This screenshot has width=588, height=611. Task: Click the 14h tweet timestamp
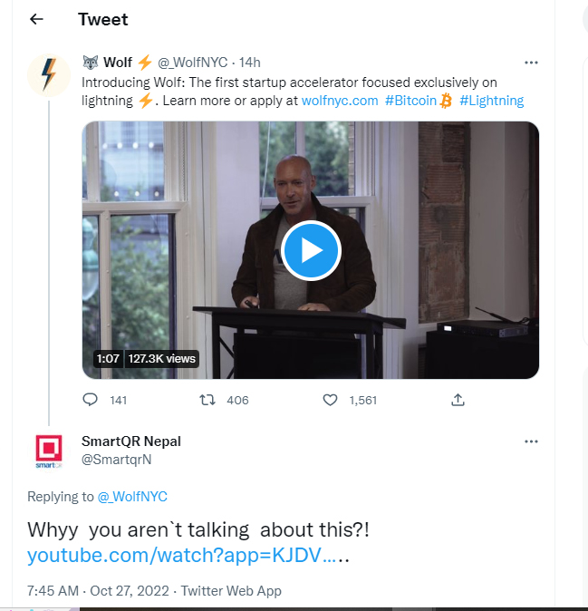(x=250, y=63)
